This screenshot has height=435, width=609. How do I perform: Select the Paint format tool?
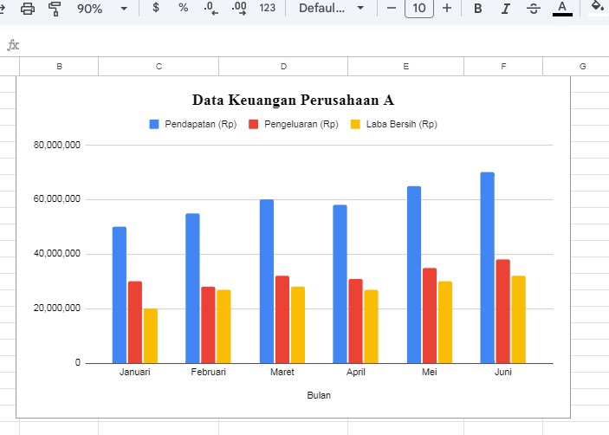pos(55,9)
